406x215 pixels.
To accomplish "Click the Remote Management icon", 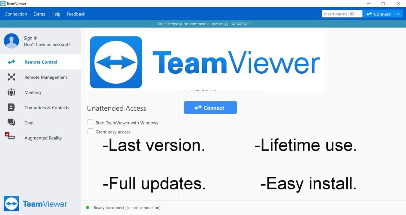I will tap(11, 77).
